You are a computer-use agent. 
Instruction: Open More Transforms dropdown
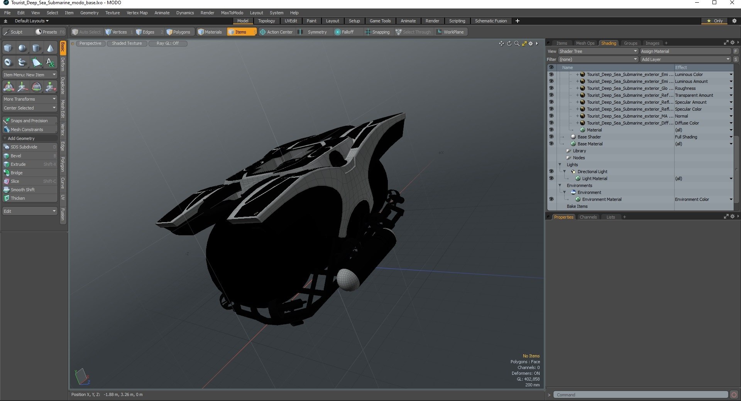pos(30,99)
